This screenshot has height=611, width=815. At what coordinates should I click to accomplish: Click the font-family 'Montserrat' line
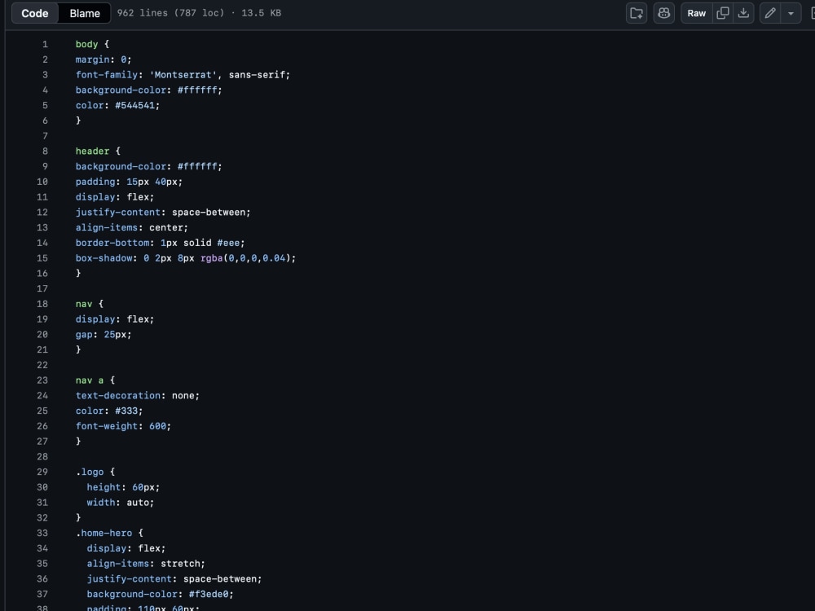[183, 75]
